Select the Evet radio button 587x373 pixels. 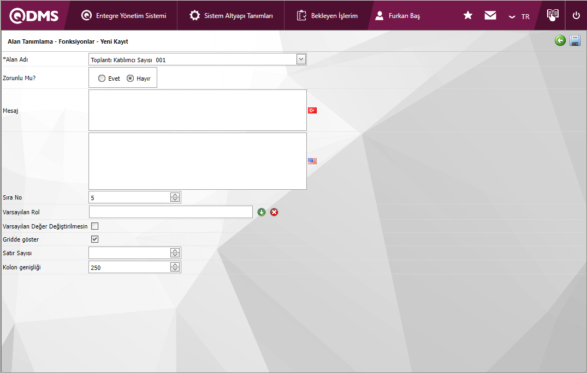(x=102, y=79)
